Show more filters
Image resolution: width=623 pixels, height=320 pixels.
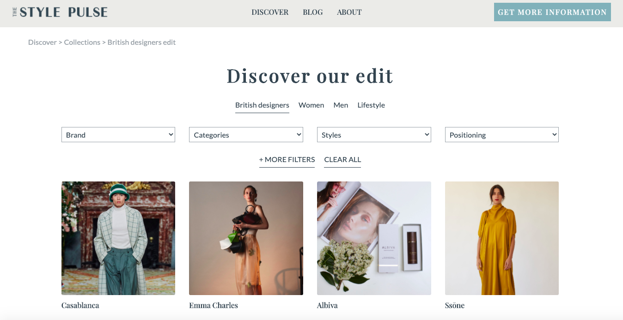tap(287, 160)
